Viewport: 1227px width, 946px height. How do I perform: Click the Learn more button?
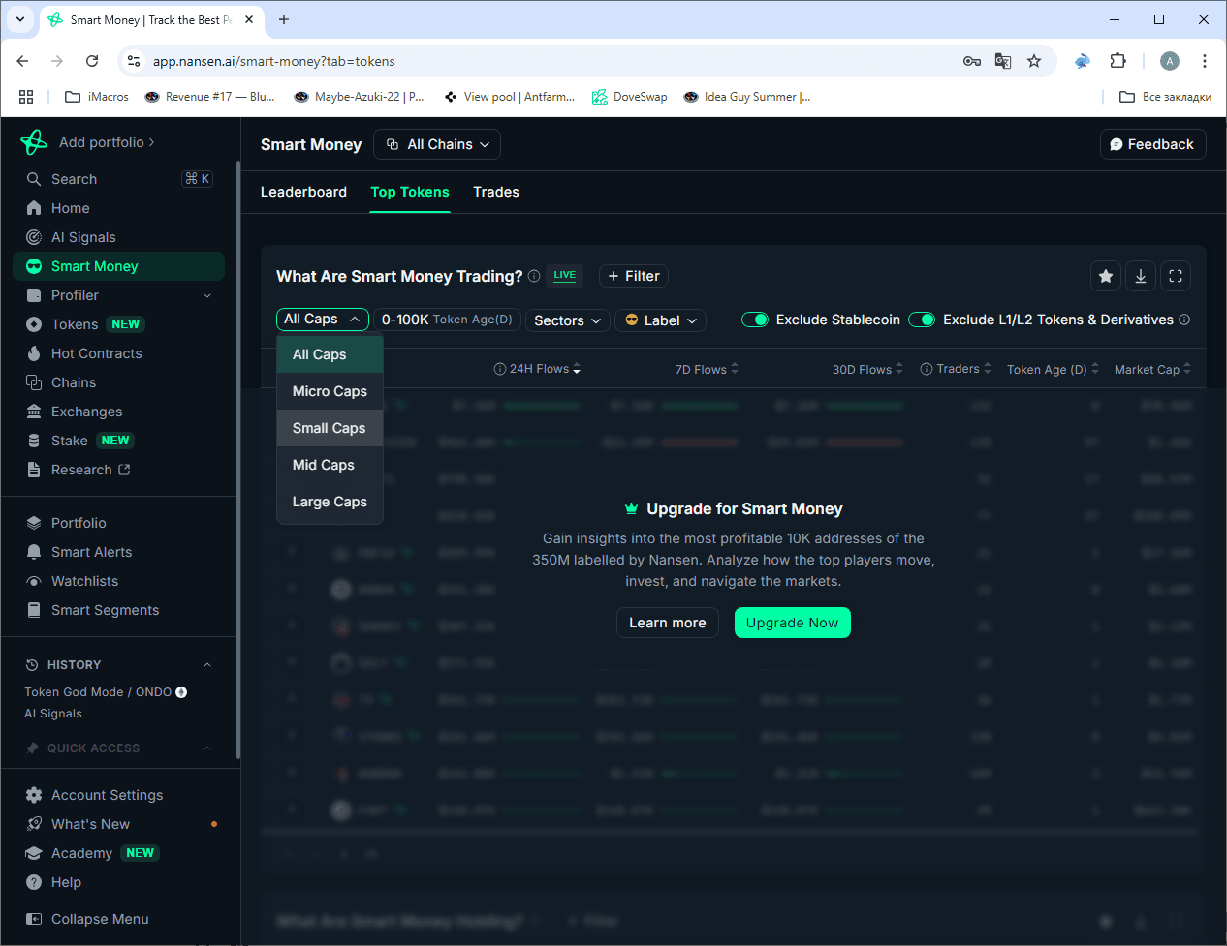point(668,623)
